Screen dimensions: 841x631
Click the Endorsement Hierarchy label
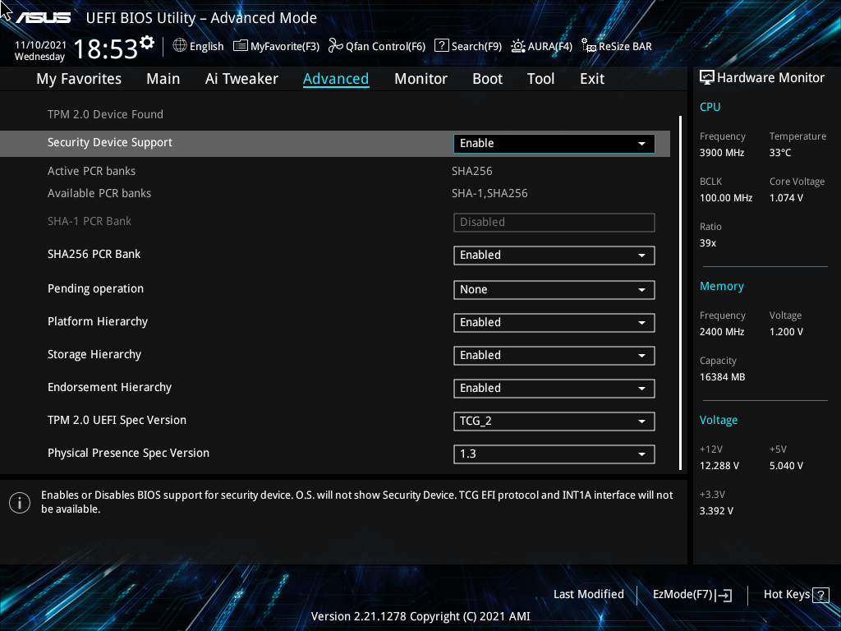[x=109, y=387]
